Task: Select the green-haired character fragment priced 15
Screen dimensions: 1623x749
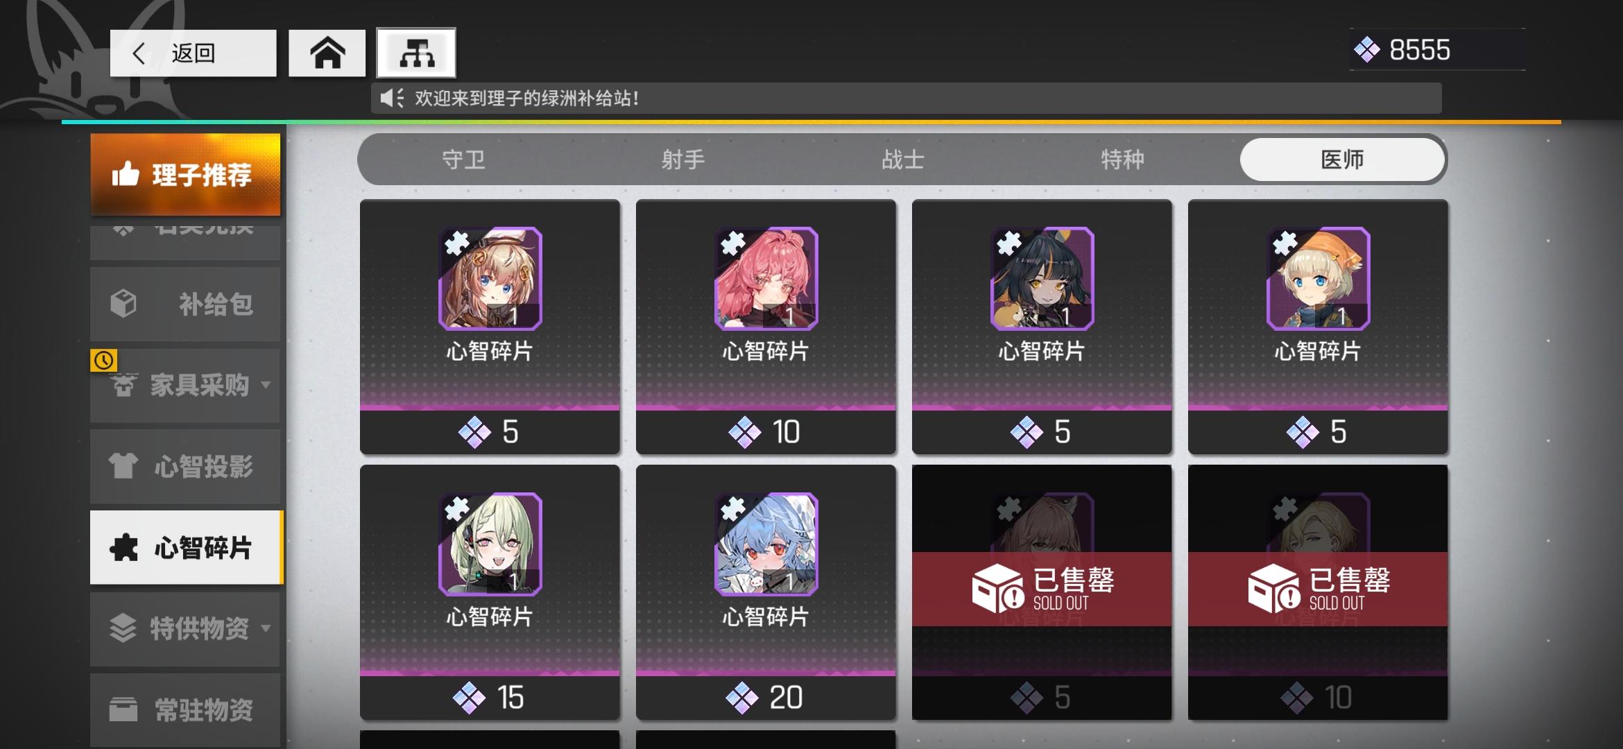Action: (x=490, y=544)
